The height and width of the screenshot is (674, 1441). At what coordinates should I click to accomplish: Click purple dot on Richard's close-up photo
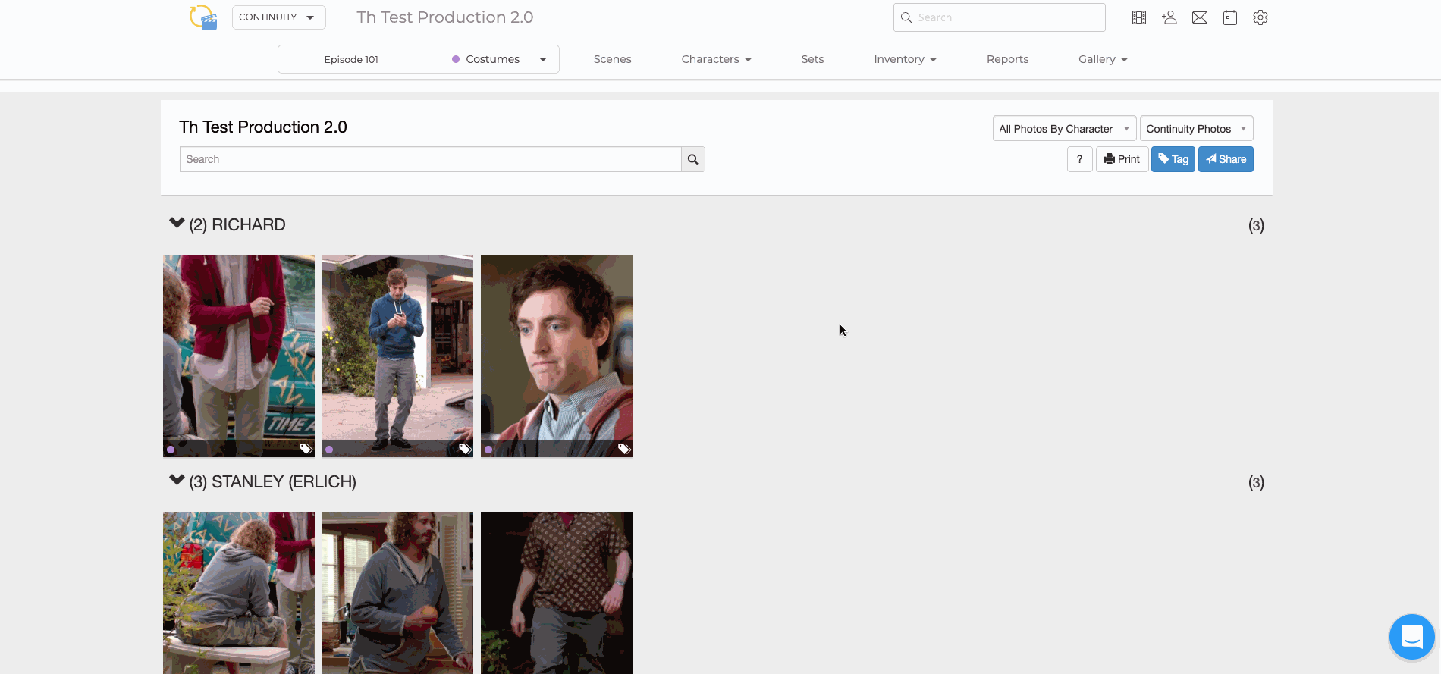[x=488, y=450]
